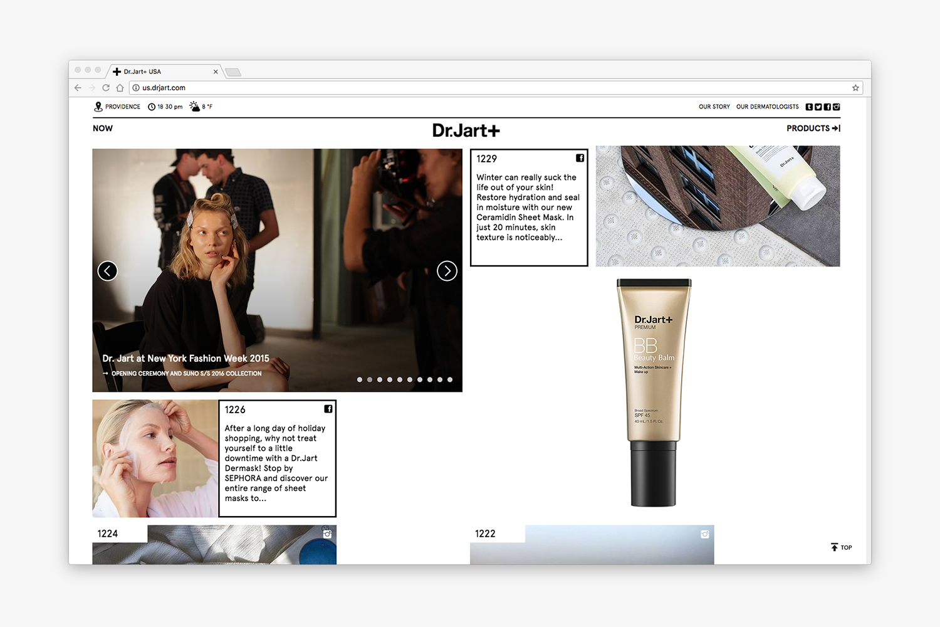Select the second carousel slide dot
The image size is (940, 627).
(x=370, y=379)
